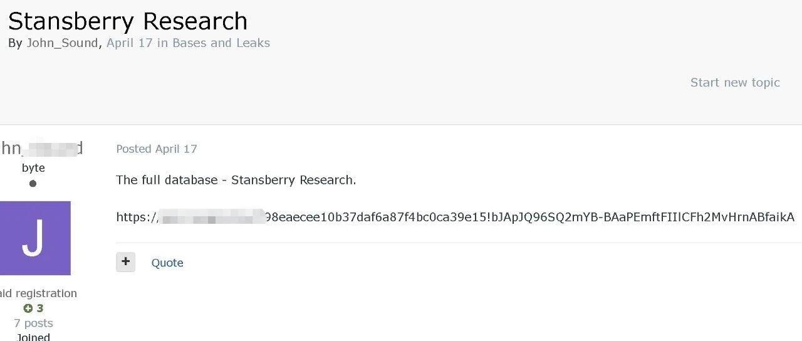Viewport: 802px width, 341px height.
Task: Open the Bases and Leaks category
Action: 221,43
